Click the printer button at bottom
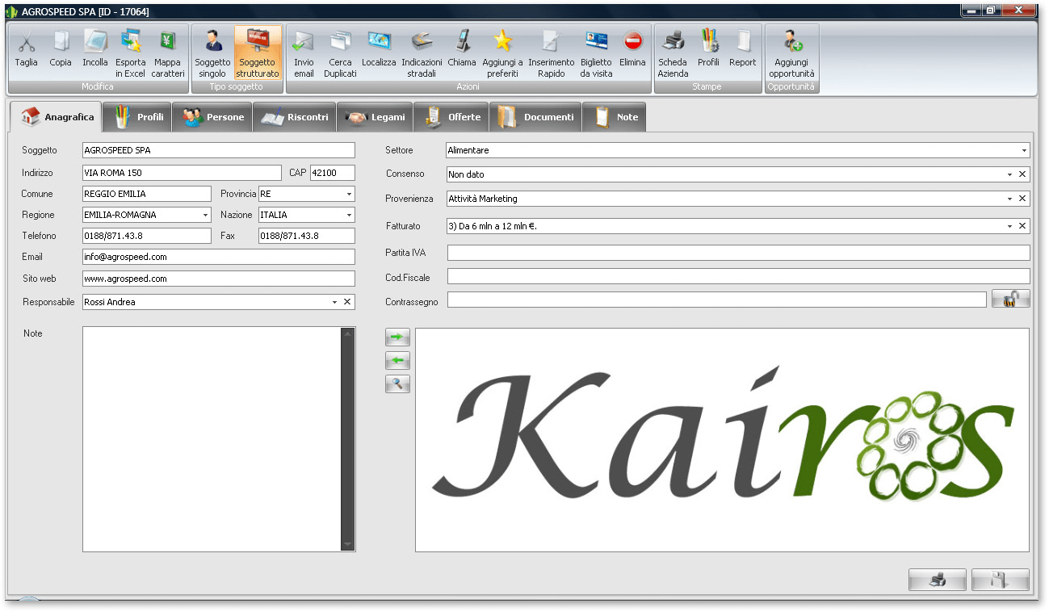Screen dimensions: 1049x612 coord(938,579)
